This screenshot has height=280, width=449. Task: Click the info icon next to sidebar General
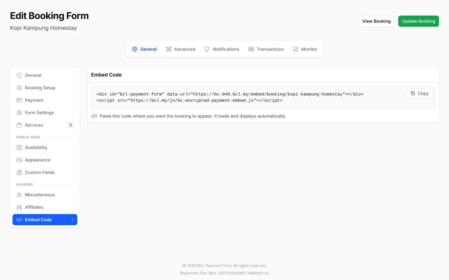19,75
